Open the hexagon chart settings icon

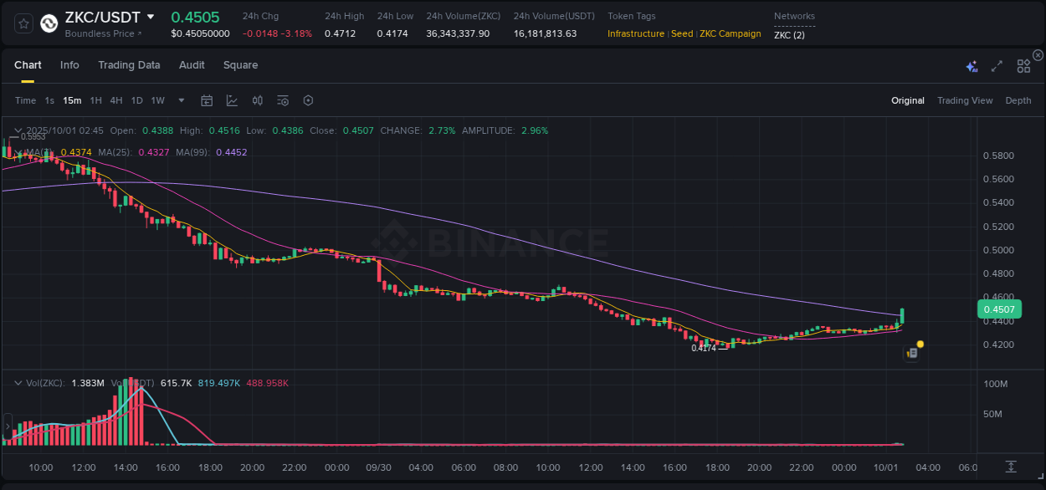[308, 100]
